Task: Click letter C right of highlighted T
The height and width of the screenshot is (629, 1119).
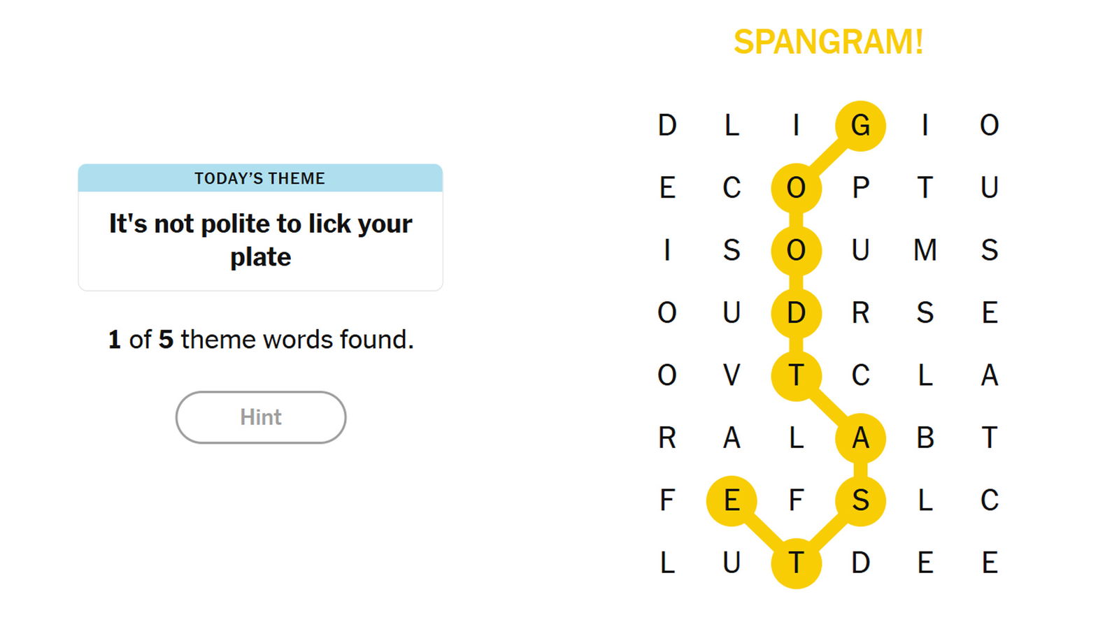Action: (x=860, y=375)
